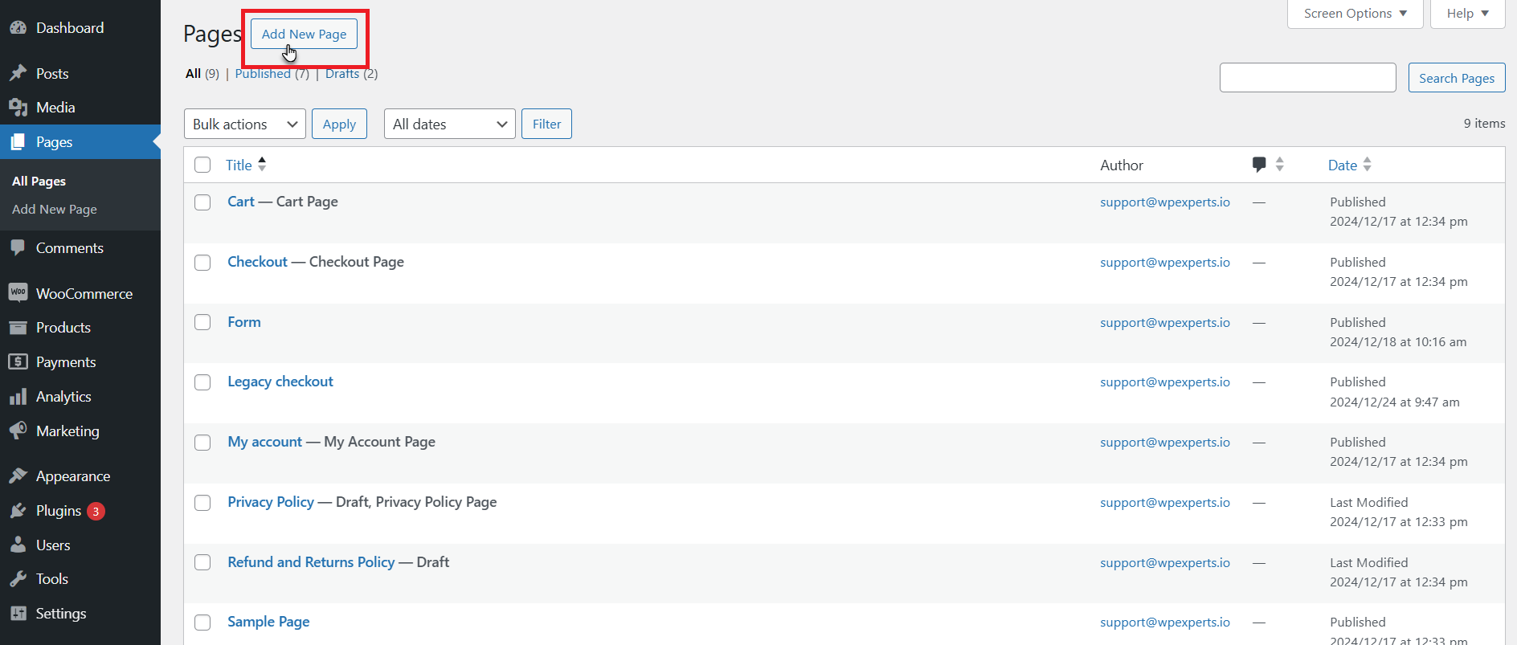Open the Sample Page title link
The image size is (1517, 645).
point(268,622)
